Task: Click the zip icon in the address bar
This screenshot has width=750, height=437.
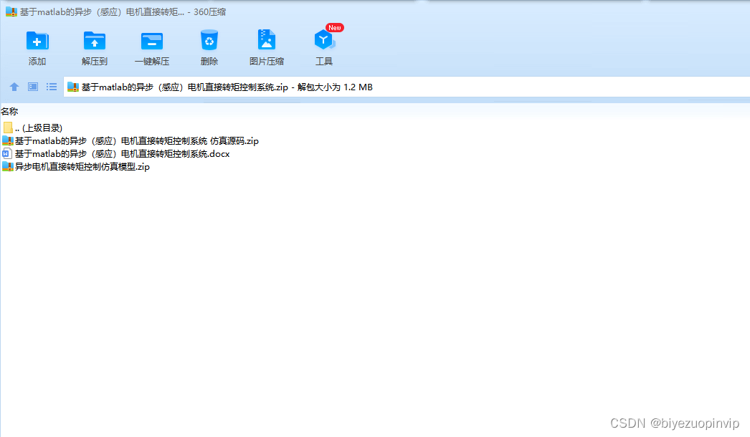Action: [x=72, y=86]
